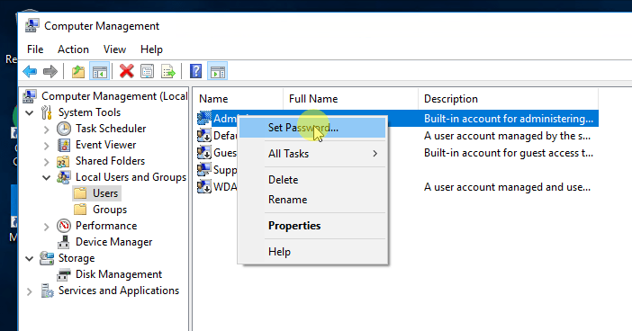Collapse Local Users and Groups node
632x331 pixels.
(x=46, y=177)
